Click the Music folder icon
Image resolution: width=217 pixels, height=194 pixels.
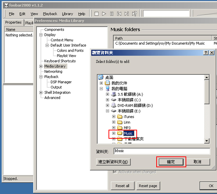(120, 133)
